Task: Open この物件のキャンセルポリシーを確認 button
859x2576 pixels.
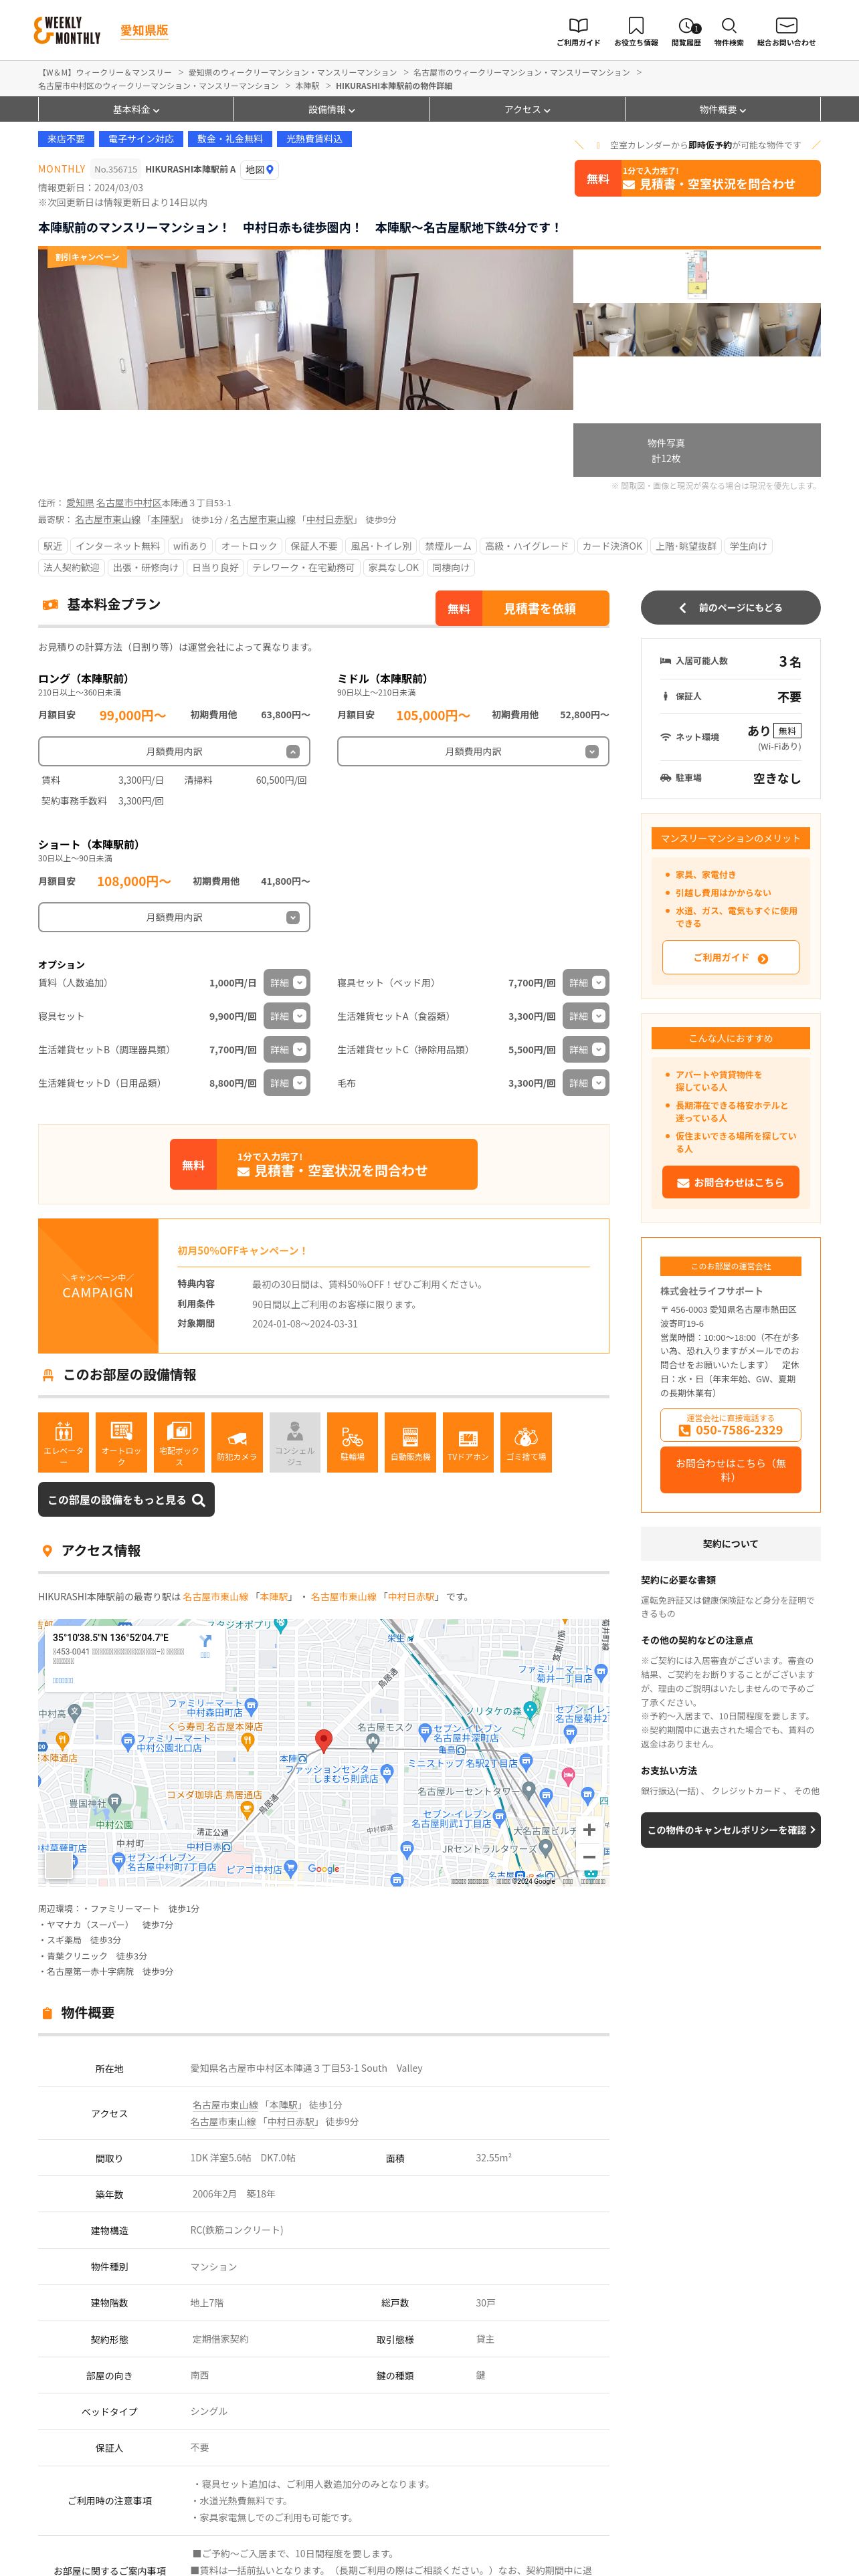Action: (730, 1830)
